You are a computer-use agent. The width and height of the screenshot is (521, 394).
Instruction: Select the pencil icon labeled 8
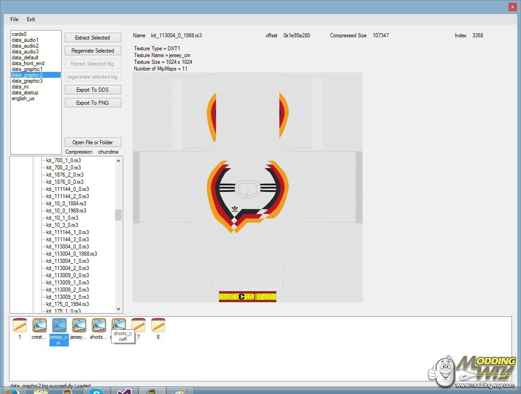click(x=158, y=325)
